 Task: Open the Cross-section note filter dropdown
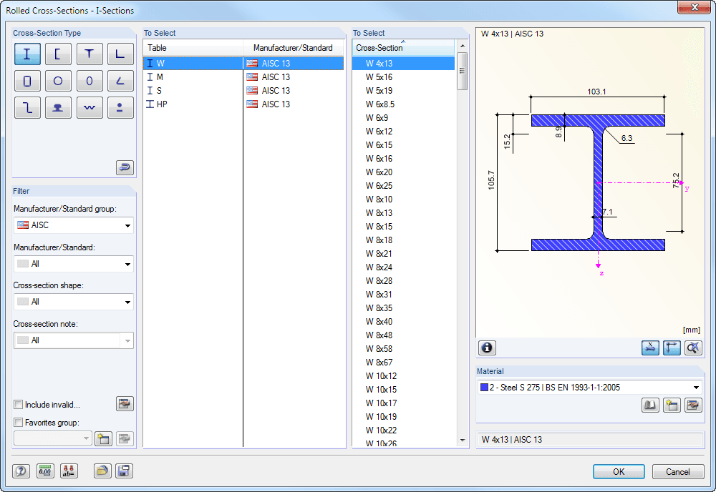[74, 340]
